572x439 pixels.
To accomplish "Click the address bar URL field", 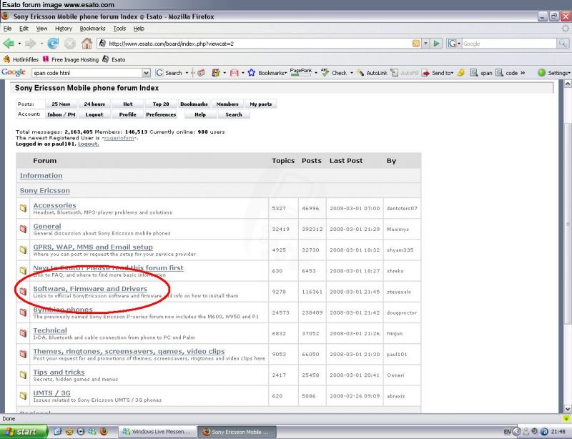I will [255, 44].
